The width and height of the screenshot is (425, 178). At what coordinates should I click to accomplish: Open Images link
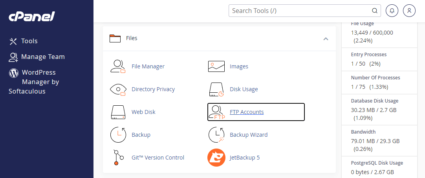(239, 66)
